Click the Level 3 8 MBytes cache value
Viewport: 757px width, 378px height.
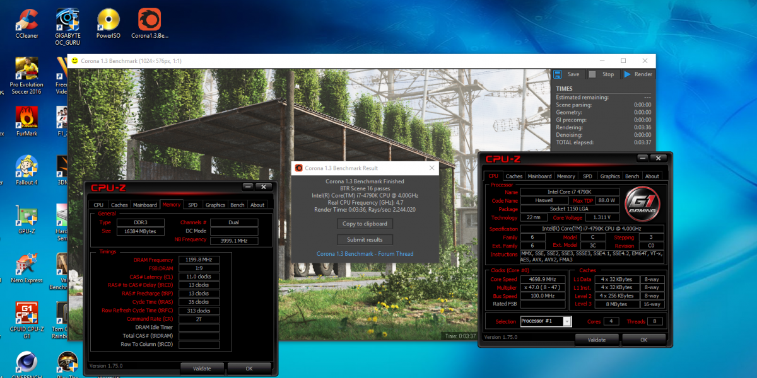(616, 304)
